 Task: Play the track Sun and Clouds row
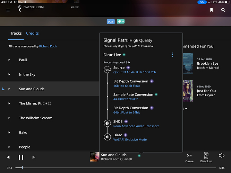(9, 89)
